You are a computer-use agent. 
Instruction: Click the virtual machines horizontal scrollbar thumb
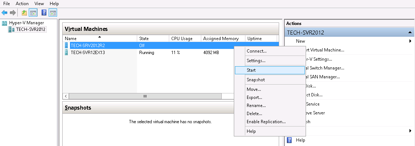point(145,96)
